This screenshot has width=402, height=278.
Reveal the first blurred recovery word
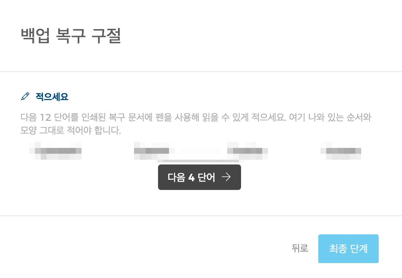55,151
